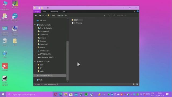
Task: Click EFI in the address path
Action: click(x=66, y=15)
